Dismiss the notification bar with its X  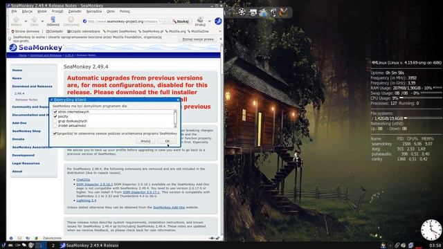coord(221,39)
